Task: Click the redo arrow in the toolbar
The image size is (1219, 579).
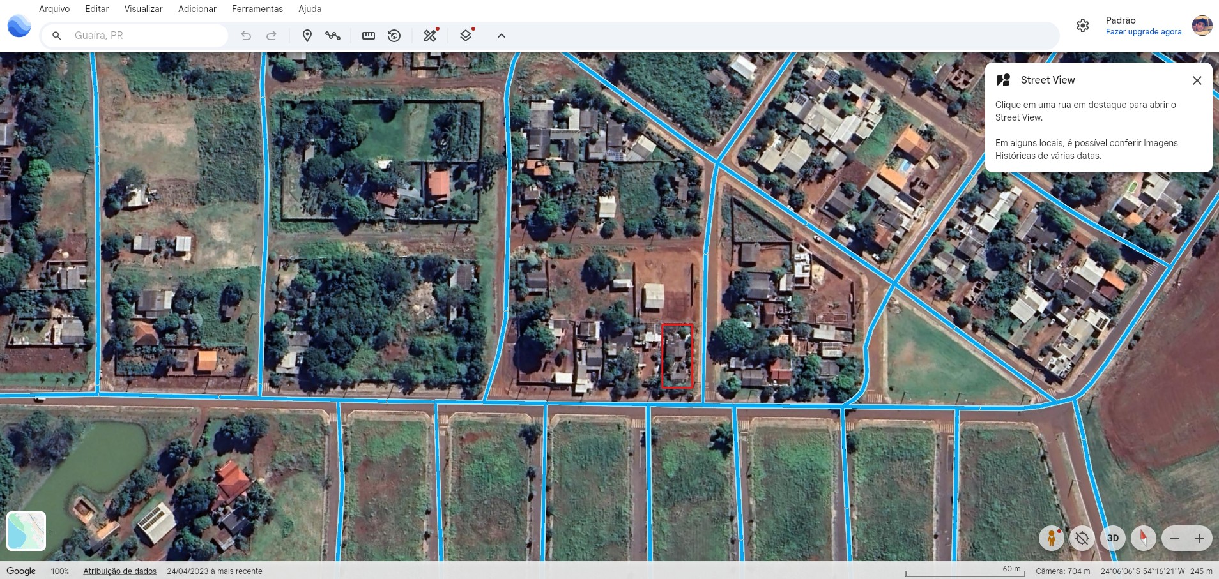Action: point(272,36)
